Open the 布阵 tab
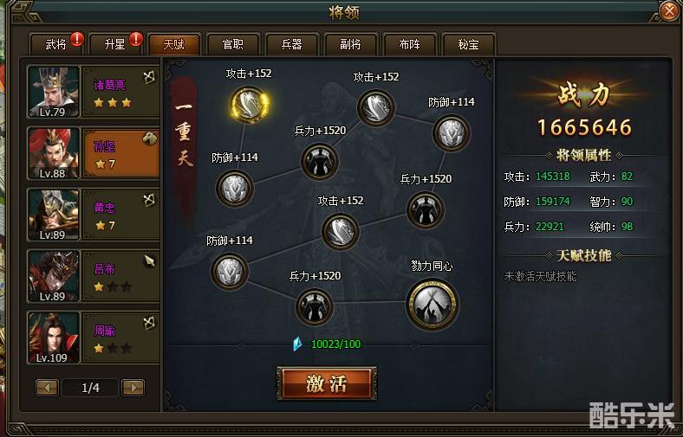This screenshot has height=437, width=683. tap(409, 44)
